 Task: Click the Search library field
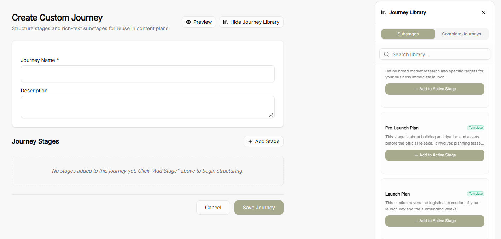[435, 54]
